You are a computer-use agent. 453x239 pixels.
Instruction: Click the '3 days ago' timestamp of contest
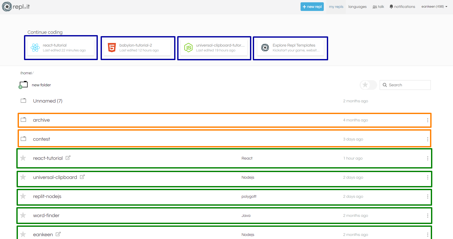[x=353, y=139]
